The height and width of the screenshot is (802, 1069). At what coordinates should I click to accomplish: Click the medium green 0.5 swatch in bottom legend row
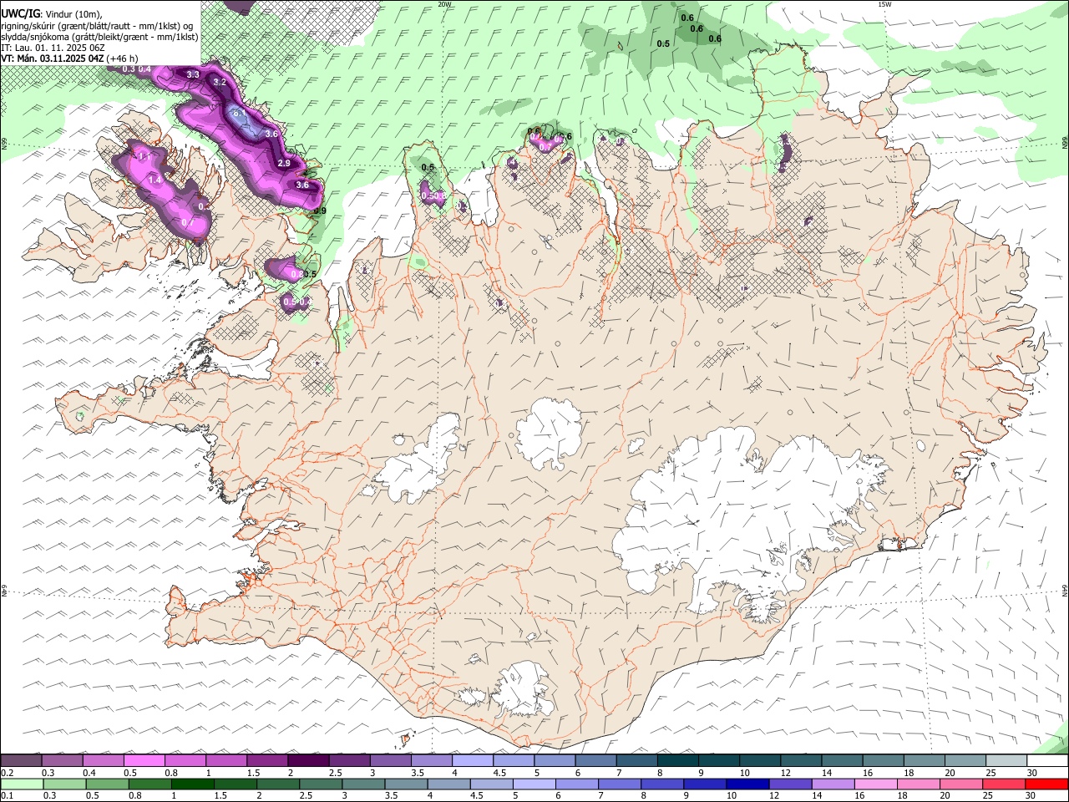point(108,784)
